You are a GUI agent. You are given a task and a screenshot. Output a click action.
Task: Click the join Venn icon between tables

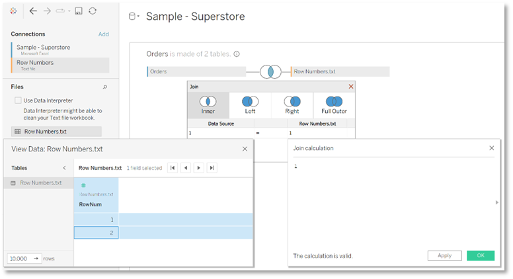(x=270, y=71)
